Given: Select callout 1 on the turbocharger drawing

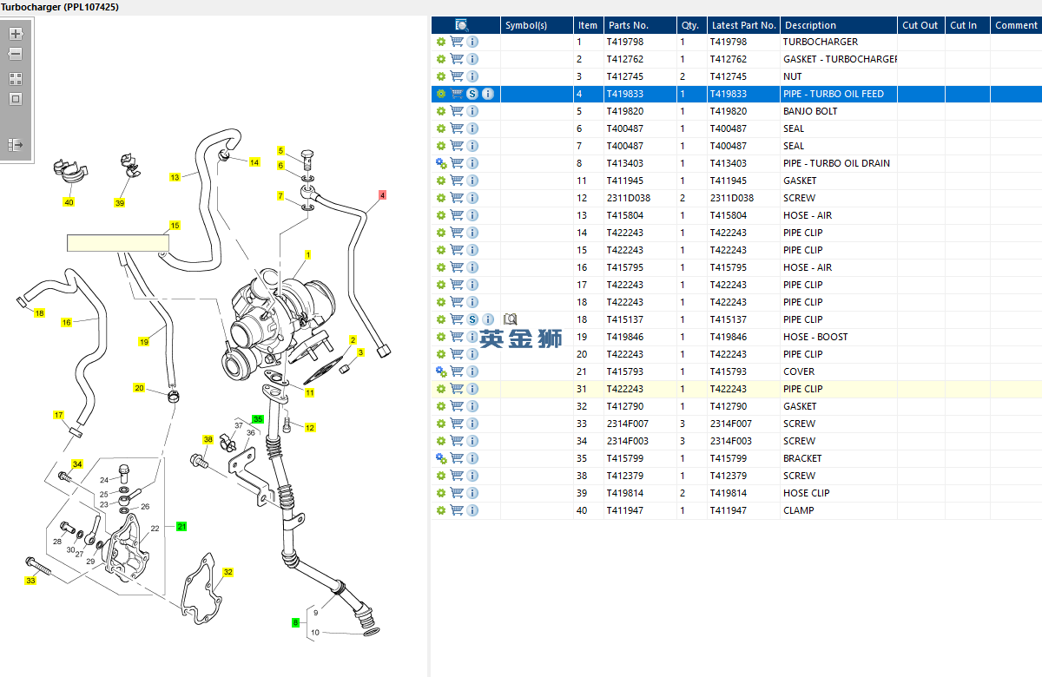Looking at the screenshot, I should pyautogui.click(x=307, y=255).
